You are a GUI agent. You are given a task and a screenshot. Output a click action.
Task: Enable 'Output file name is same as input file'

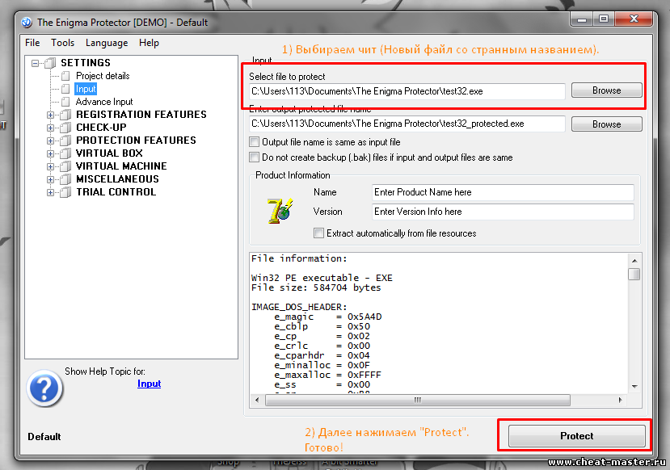pos(255,141)
